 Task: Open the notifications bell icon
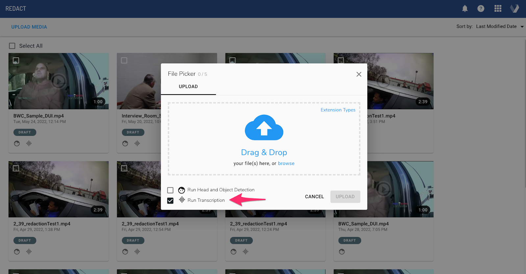pos(465,9)
